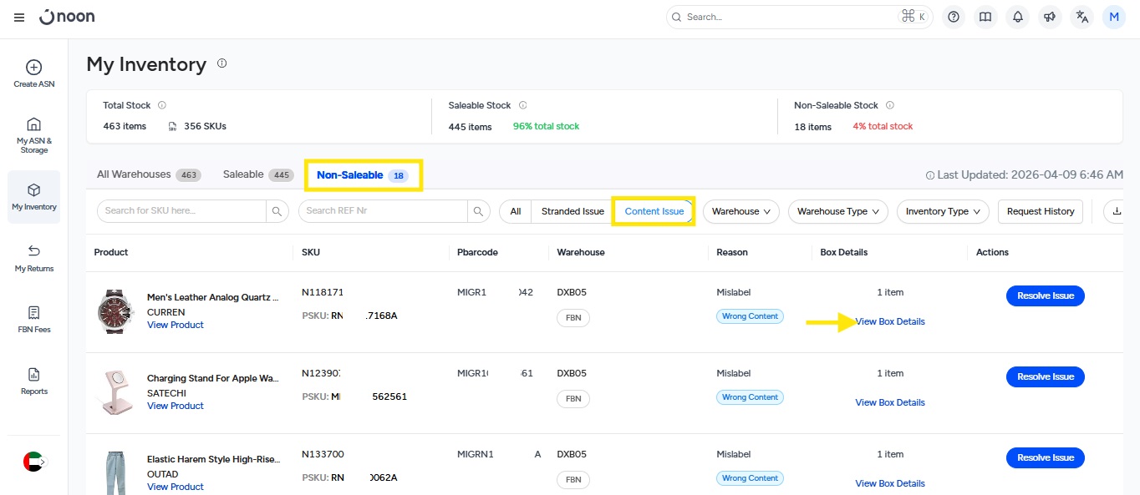The height and width of the screenshot is (495, 1140).
Task: Expand the Warehouse Type dropdown
Action: pos(837,211)
